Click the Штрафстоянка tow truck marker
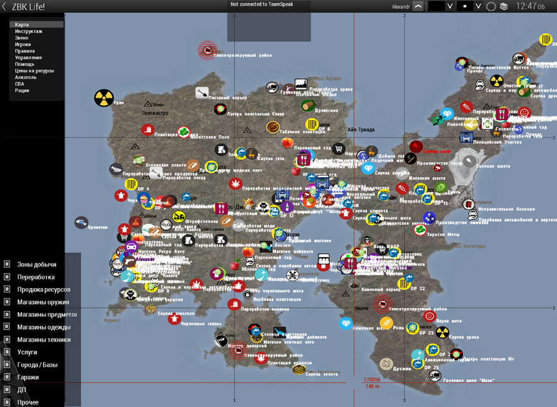Image resolution: width=557 pixels, height=407 pixels. pyautogui.click(x=179, y=216)
